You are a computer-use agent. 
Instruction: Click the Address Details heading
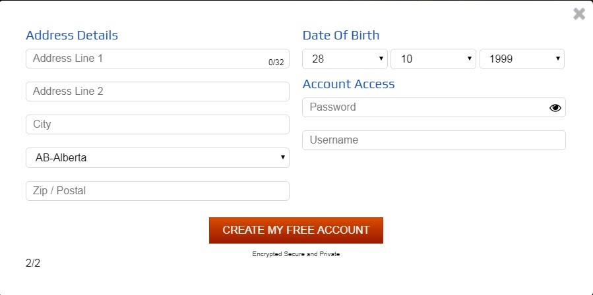(72, 35)
